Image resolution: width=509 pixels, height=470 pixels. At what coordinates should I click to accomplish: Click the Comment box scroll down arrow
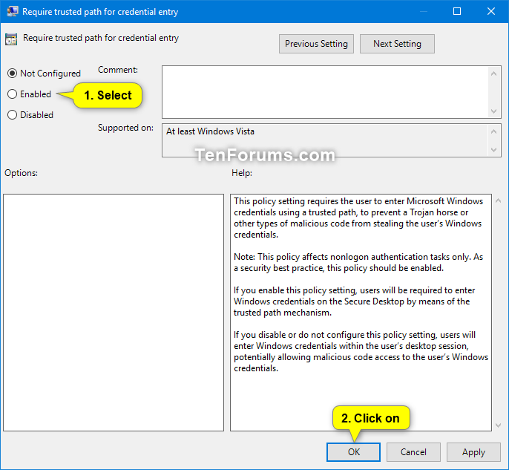click(x=493, y=111)
